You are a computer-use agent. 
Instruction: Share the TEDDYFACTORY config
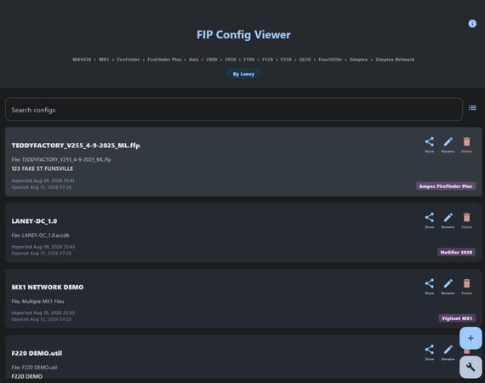(430, 145)
